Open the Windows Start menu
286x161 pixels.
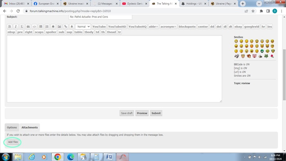pyautogui.click(x=5, y=157)
